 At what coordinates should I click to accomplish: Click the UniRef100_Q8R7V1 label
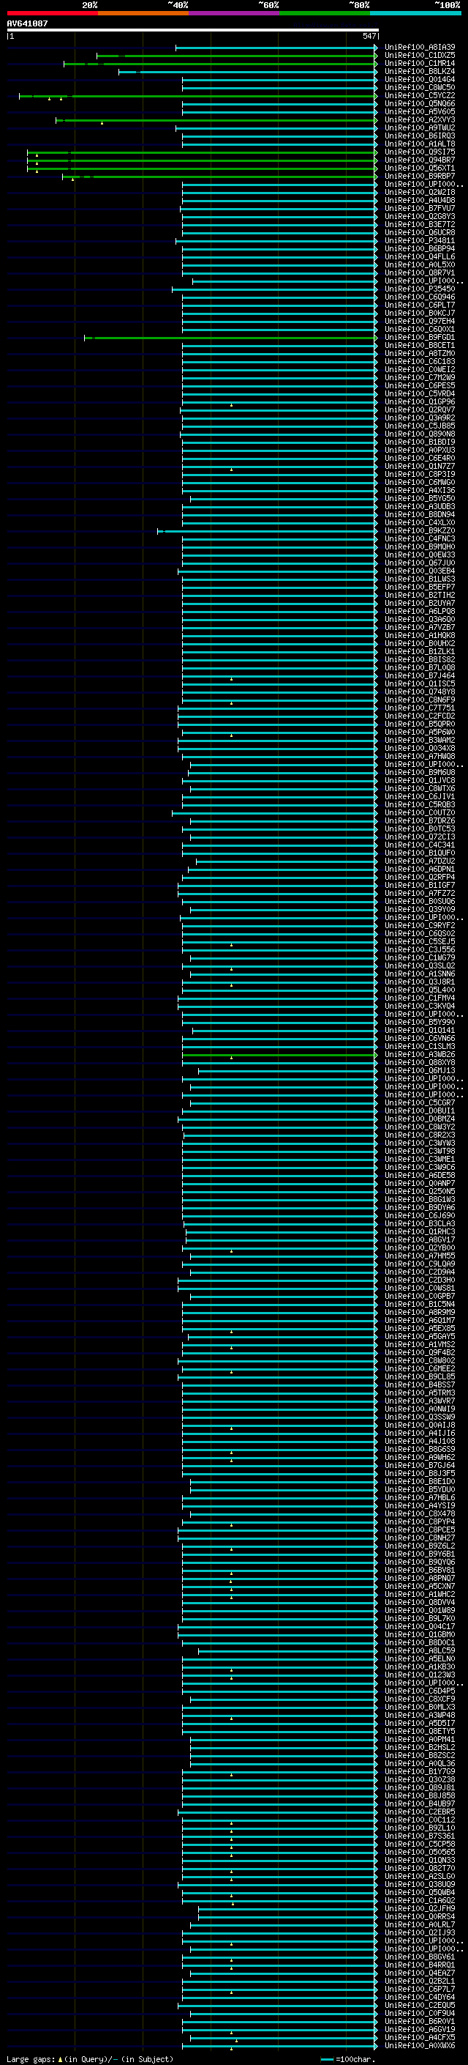pos(419,273)
